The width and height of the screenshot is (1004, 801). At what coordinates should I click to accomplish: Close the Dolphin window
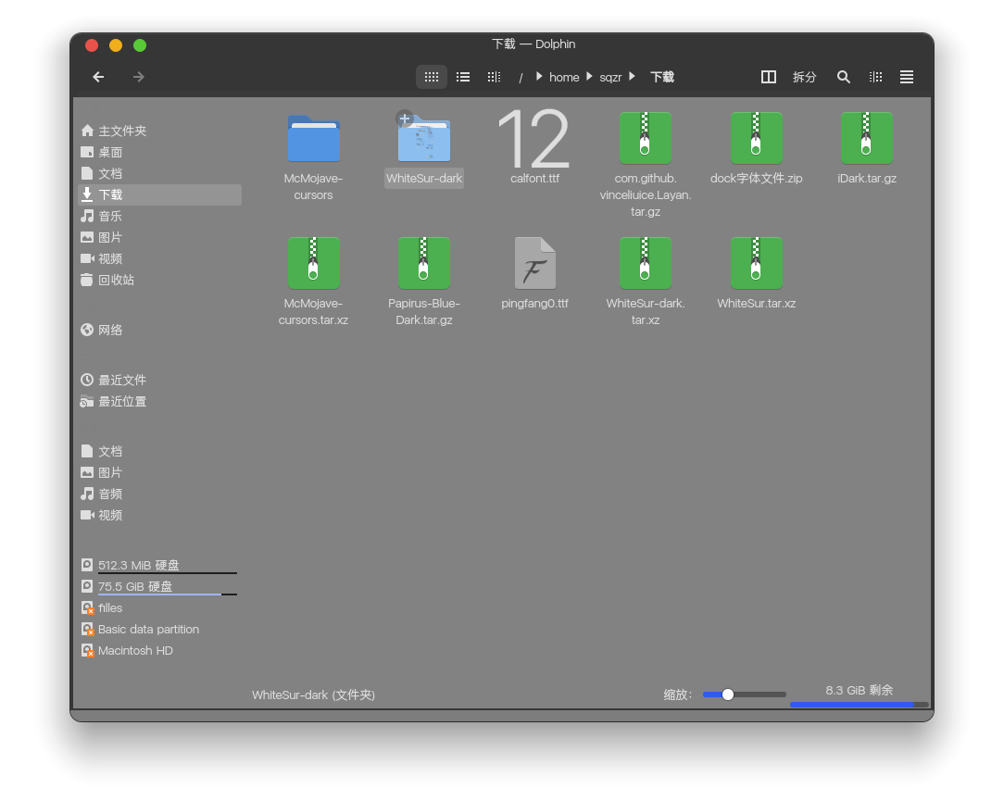(92, 45)
